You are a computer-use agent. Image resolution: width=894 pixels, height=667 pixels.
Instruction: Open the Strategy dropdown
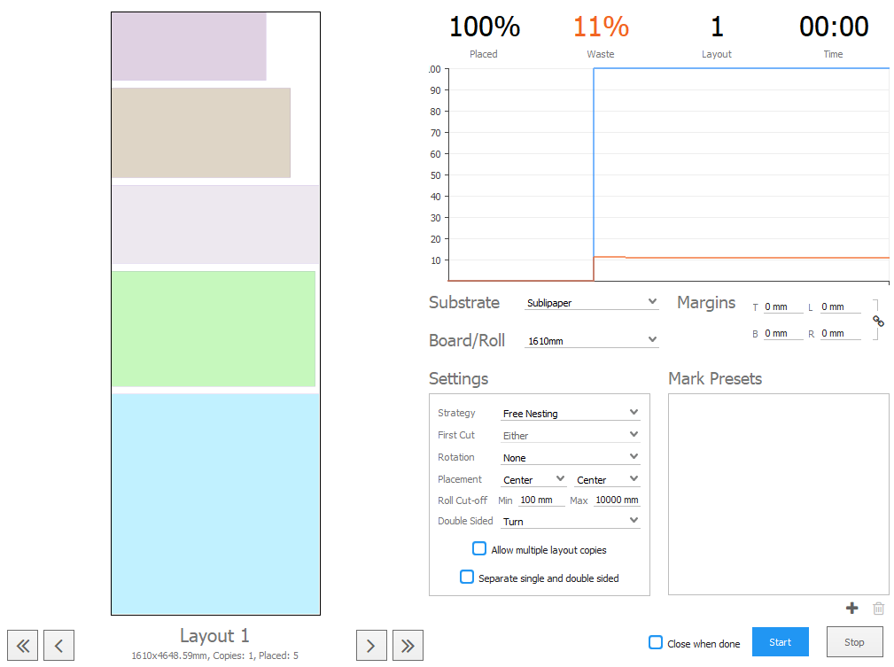tap(571, 414)
